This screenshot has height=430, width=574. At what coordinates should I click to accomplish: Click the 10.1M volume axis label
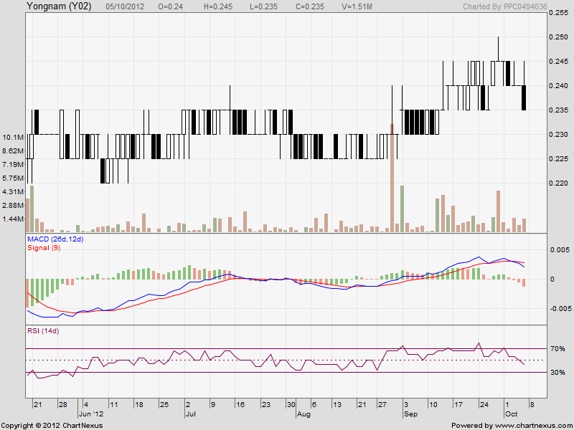(x=13, y=137)
